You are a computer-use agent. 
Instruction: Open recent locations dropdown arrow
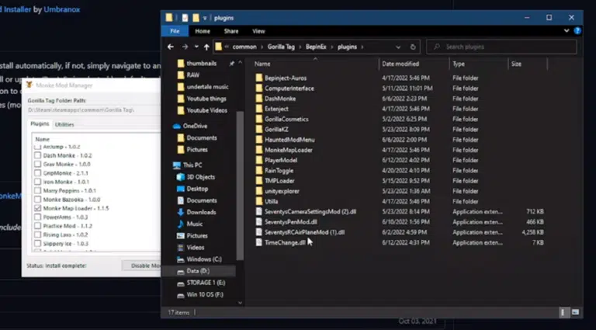196,47
